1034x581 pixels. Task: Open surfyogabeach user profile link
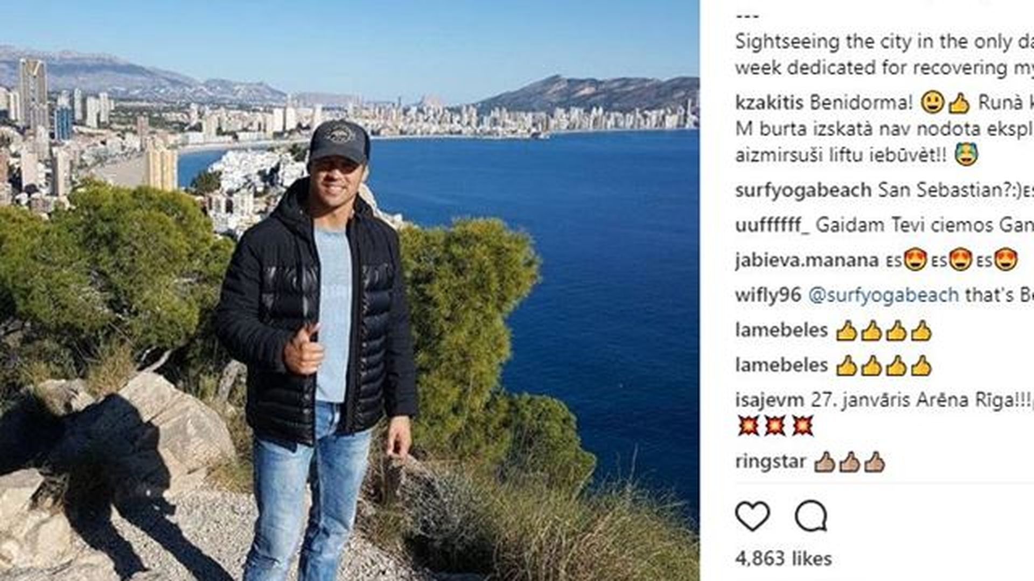point(803,190)
